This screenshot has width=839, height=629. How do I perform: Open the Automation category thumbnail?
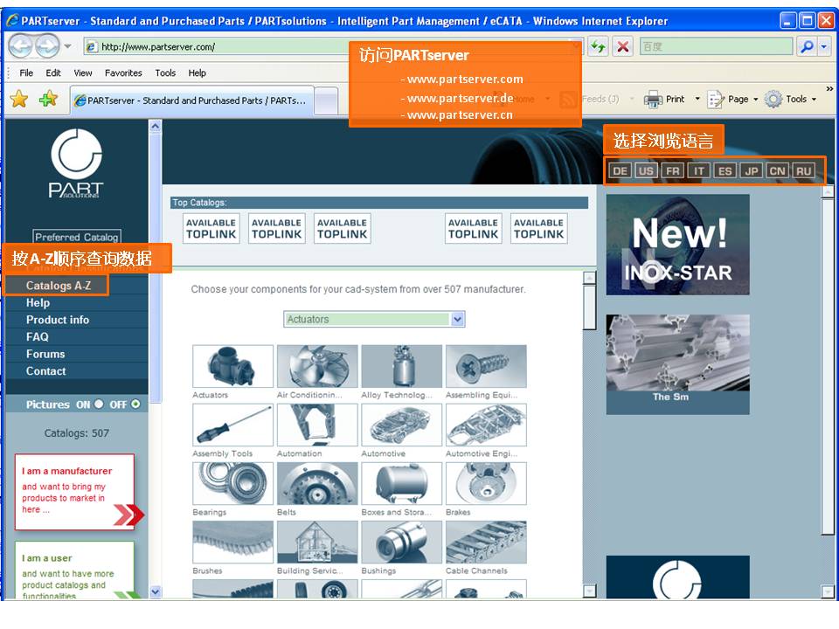[317, 425]
